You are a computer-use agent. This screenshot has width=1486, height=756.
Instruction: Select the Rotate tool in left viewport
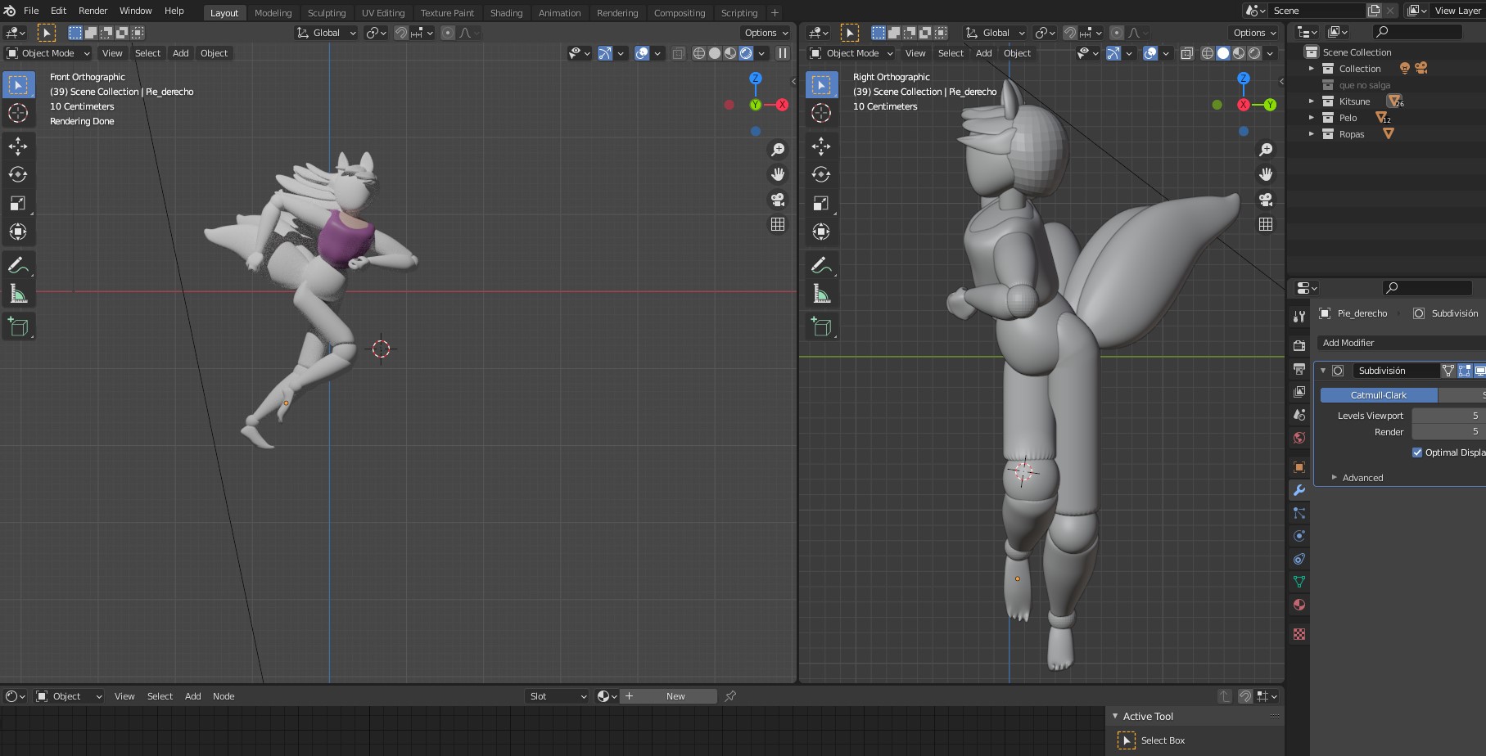[x=18, y=174]
